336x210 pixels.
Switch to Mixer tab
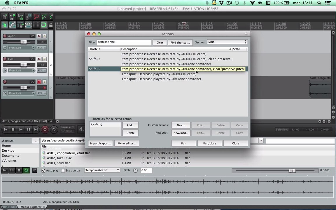tap(9, 207)
